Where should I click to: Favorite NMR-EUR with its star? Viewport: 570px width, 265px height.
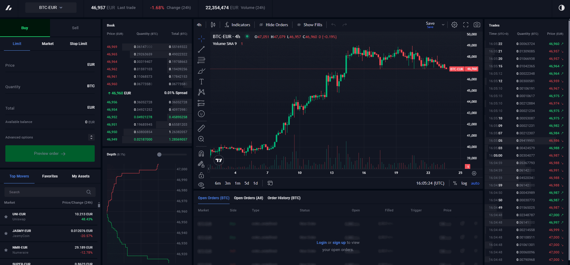pos(6,250)
